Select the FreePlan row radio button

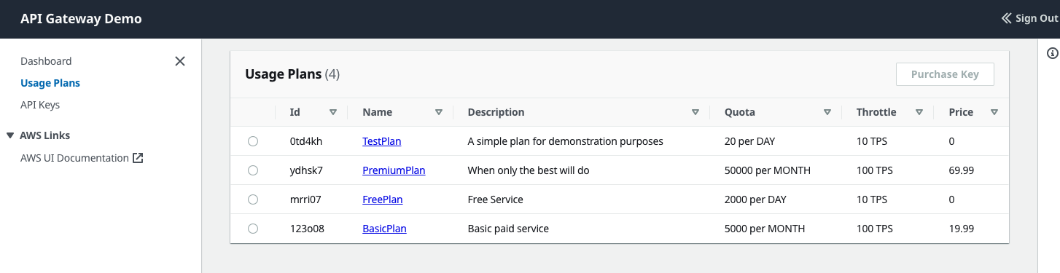pos(253,199)
